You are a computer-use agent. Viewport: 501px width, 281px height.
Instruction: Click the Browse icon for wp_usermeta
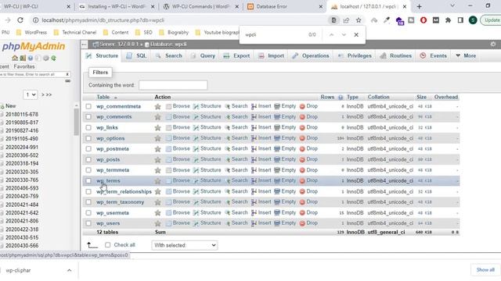coord(168,213)
